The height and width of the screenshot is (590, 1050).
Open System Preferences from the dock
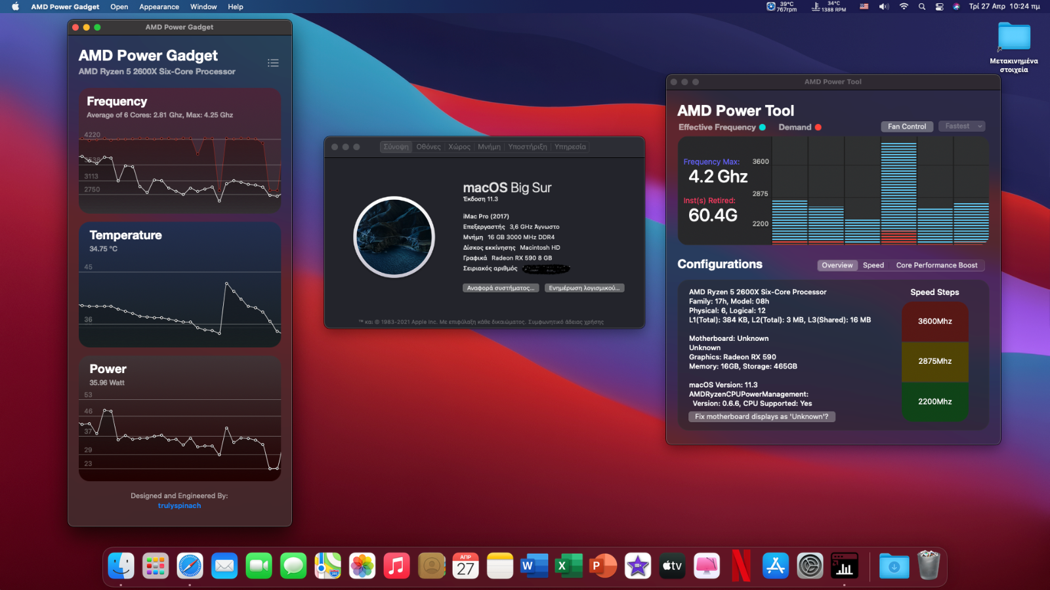[810, 566]
